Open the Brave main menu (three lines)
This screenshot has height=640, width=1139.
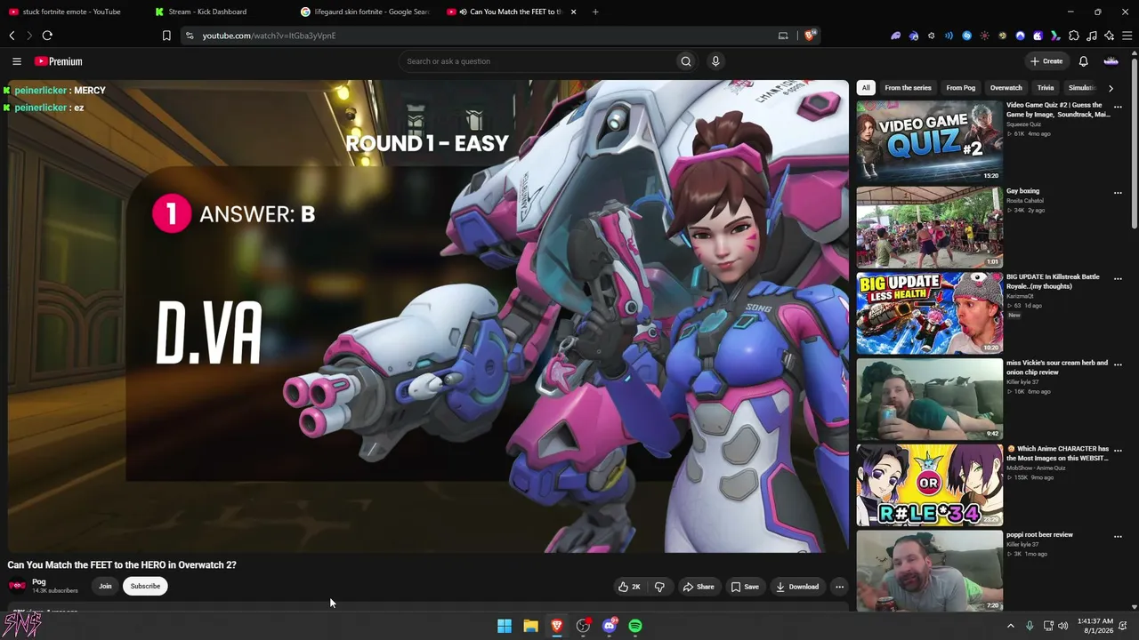tap(1127, 36)
